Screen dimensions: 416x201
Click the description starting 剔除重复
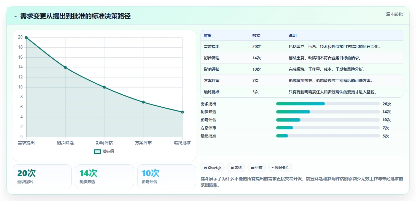(x=324, y=58)
